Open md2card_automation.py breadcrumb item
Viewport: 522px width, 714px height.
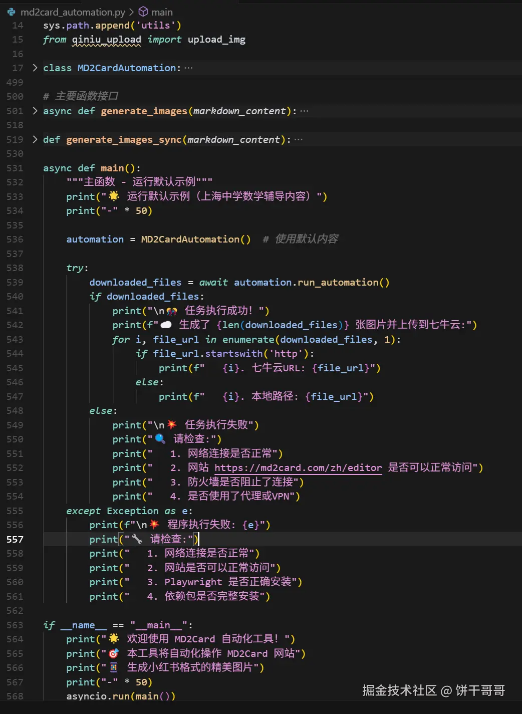tap(73, 12)
